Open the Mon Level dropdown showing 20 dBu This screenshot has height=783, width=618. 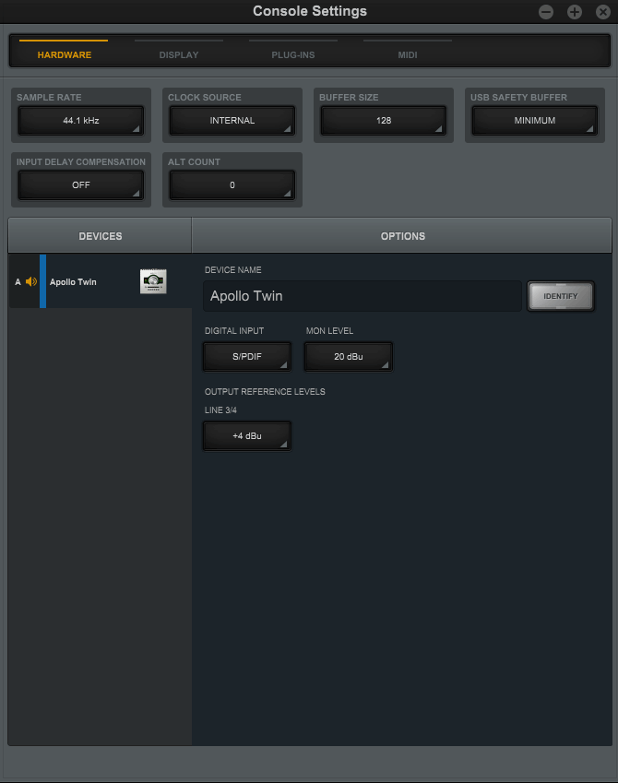(349, 357)
